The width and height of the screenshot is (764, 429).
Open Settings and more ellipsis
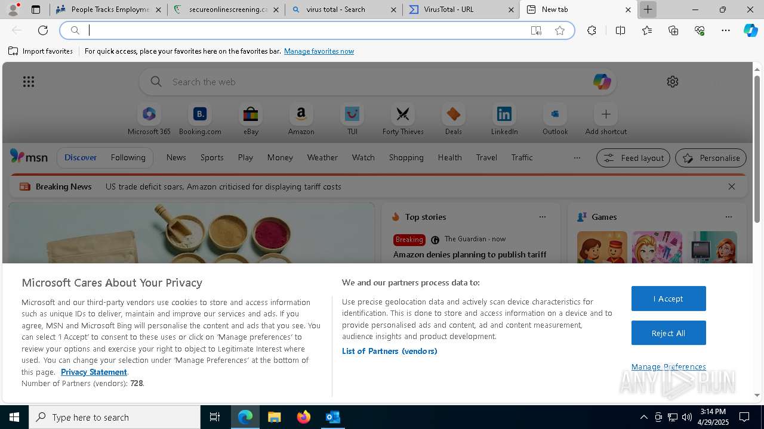point(726,30)
